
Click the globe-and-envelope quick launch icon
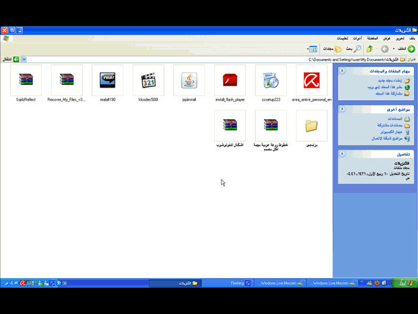point(384,283)
